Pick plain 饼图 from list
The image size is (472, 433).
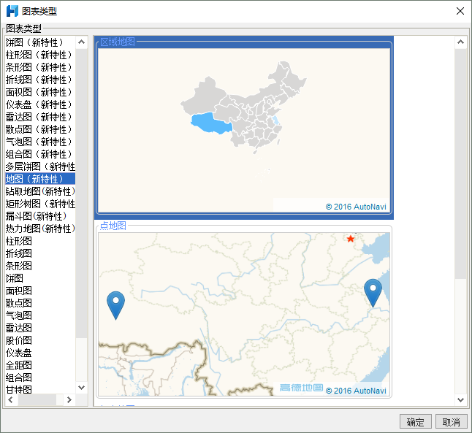click(40, 278)
